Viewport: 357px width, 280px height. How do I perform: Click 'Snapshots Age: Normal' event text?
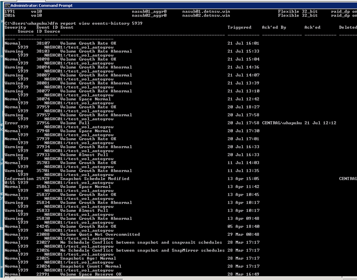88,258
